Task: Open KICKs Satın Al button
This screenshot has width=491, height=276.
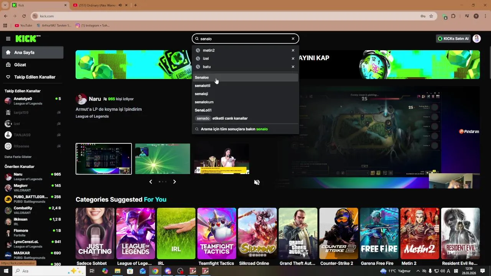Action: (x=453, y=39)
